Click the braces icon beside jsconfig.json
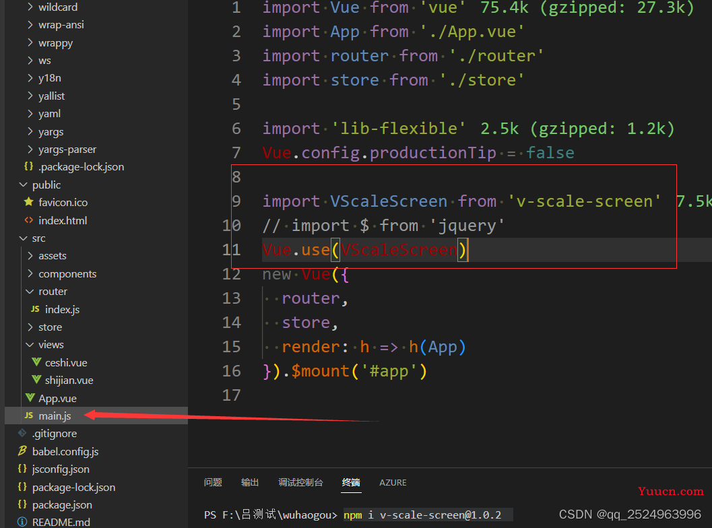Screen dimensions: 712x528 [x=22, y=469]
